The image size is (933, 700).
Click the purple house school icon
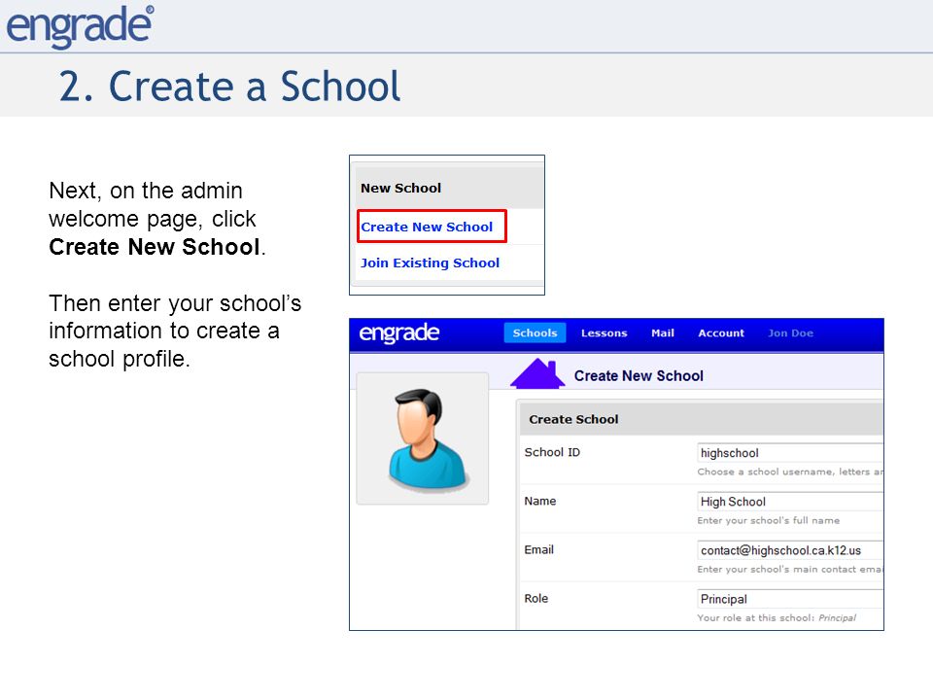tap(537, 373)
